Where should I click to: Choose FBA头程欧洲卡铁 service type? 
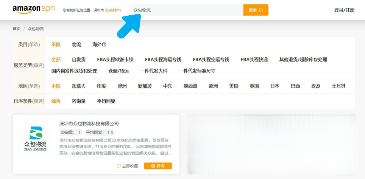coord(115,60)
